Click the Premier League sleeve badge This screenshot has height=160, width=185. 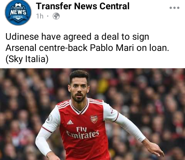(x=49, y=119)
